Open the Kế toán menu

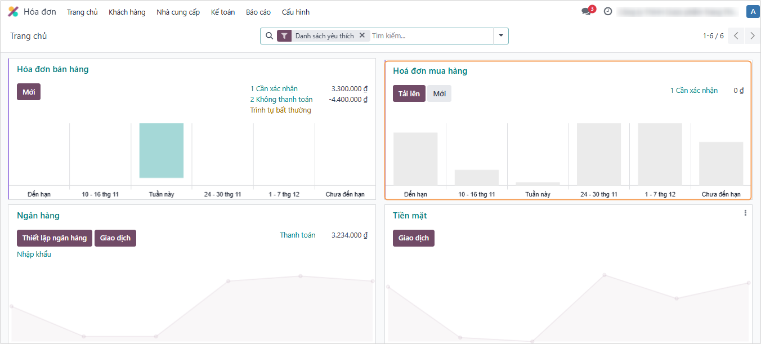(x=223, y=12)
